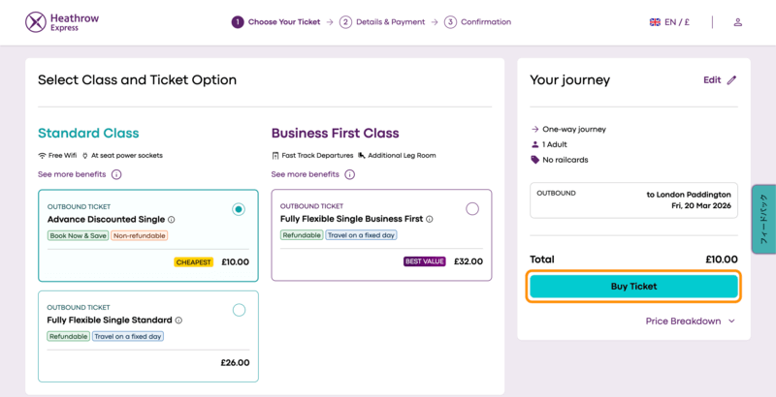The width and height of the screenshot is (776, 397).
Task: Go to Details & Payment step
Action: (x=385, y=22)
